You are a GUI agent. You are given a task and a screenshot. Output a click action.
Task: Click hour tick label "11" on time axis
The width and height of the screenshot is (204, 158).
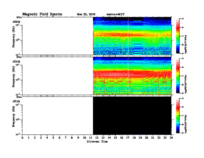tap(91, 138)
